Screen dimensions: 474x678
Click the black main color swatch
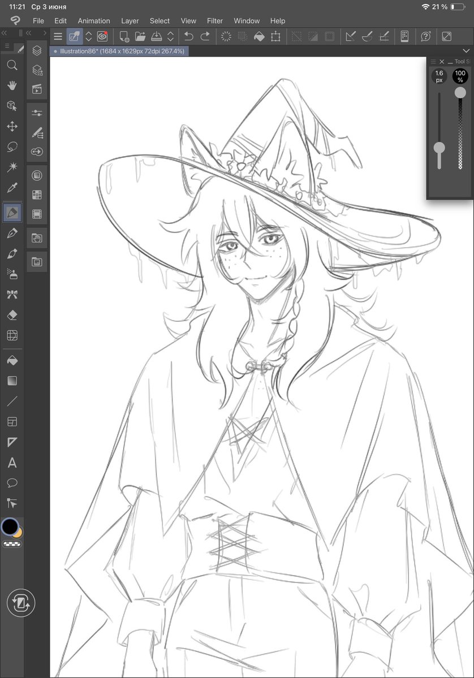click(10, 526)
